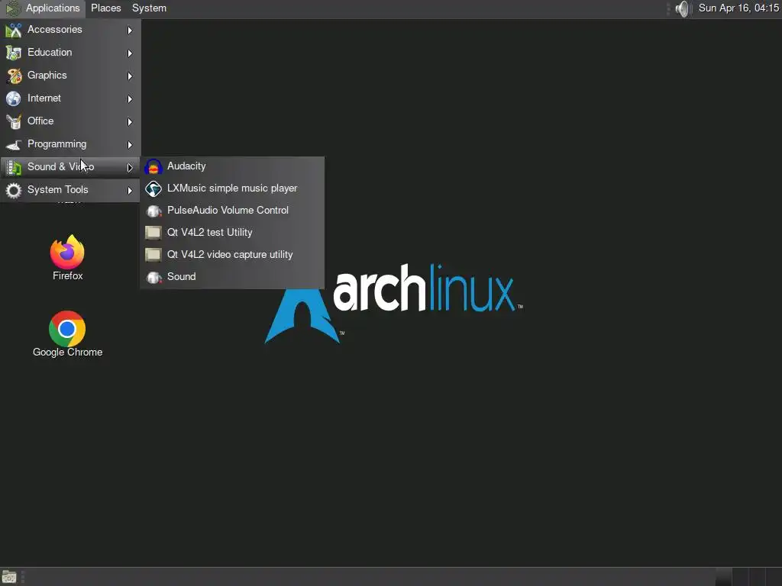Click the LXMusic player icon

[x=153, y=189]
